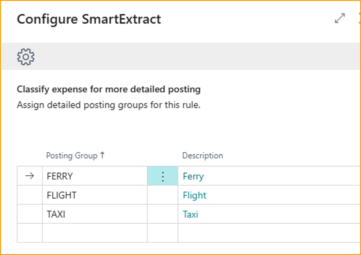Open the Description column header options

(x=202, y=156)
